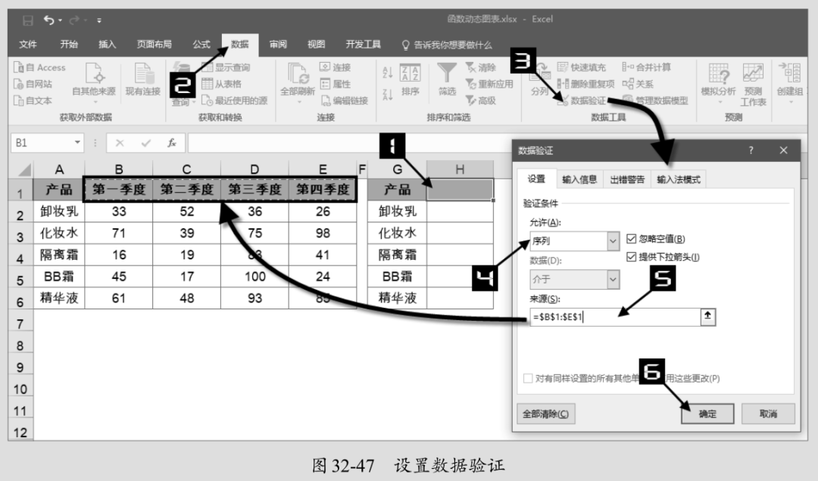The width and height of the screenshot is (818, 481).
Task: Click the Undo arrow icon
Action: 49,20
